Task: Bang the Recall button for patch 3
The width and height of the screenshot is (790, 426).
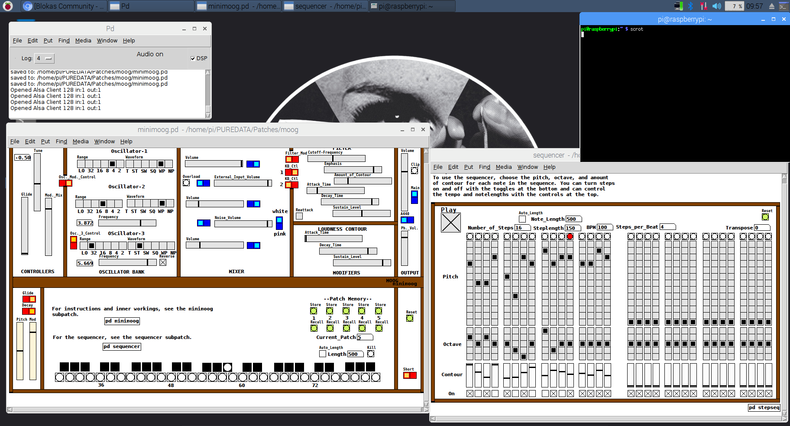Action: pyautogui.click(x=346, y=328)
